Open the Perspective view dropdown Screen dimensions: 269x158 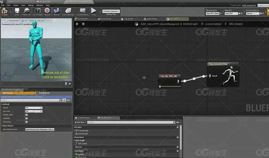(12, 21)
